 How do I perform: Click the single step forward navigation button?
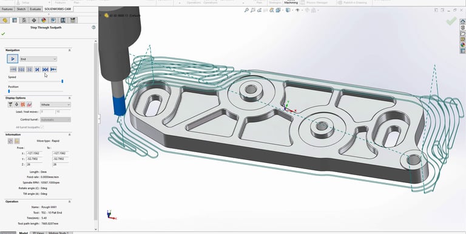click(37, 70)
